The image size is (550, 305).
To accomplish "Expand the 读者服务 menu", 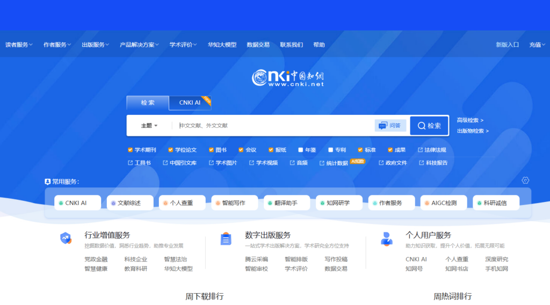I will 19,45.
